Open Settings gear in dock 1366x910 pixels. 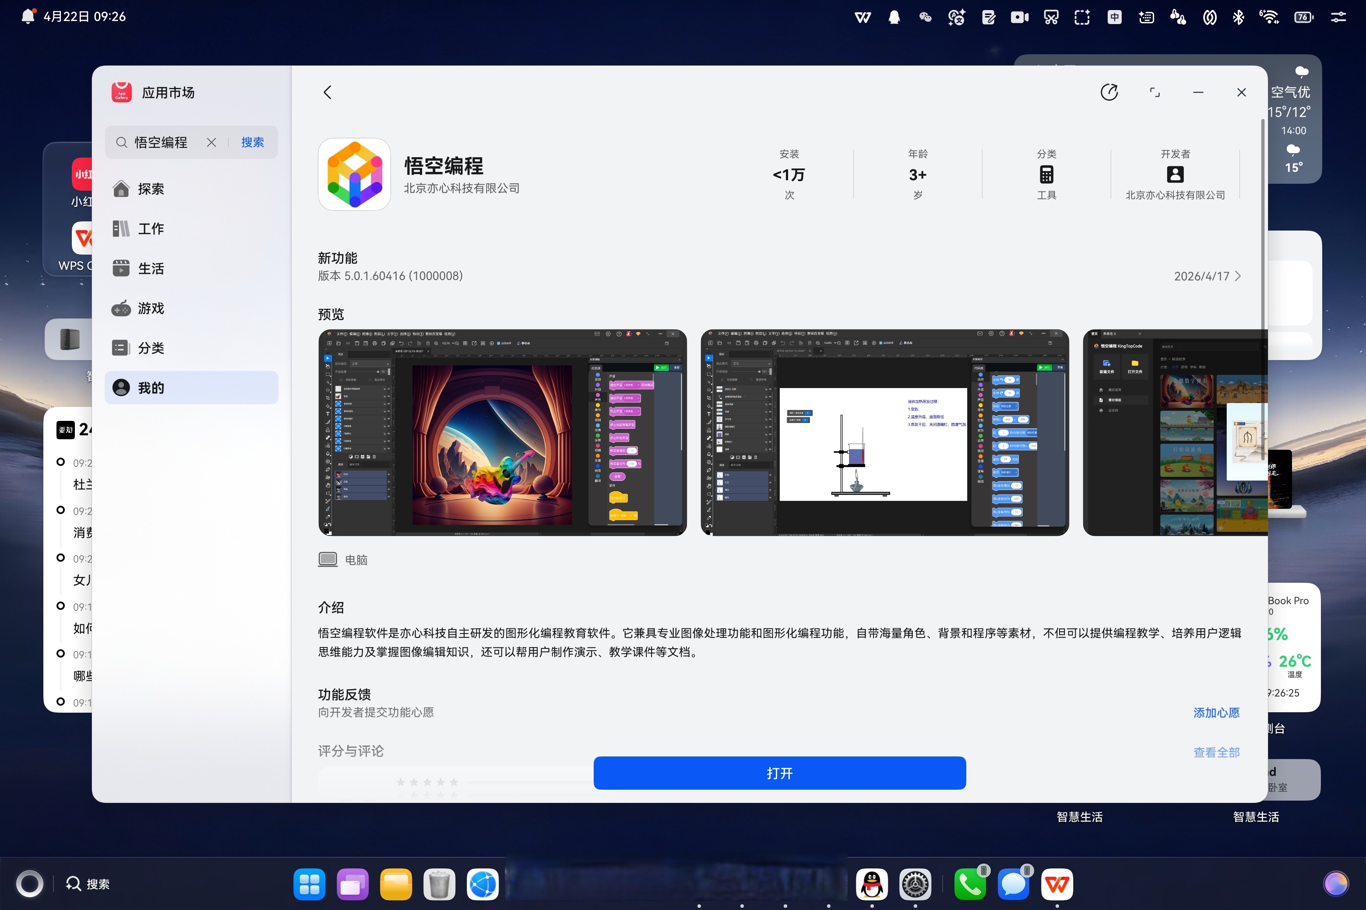tap(915, 884)
